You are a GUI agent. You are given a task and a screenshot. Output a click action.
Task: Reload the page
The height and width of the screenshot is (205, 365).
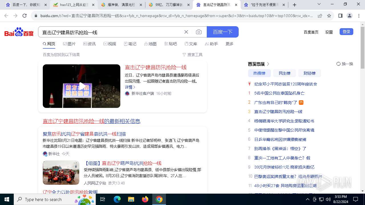pyautogui.click(x=25, y=16)
